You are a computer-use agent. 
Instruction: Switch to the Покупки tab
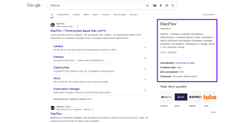point(106,14)
